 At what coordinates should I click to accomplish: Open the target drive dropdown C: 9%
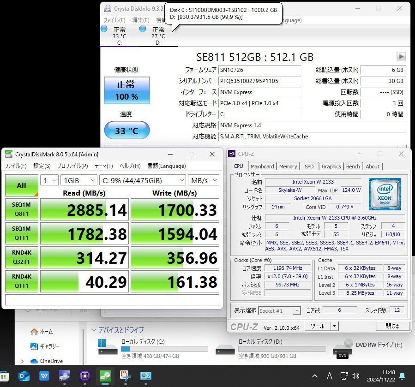point(142,180)
